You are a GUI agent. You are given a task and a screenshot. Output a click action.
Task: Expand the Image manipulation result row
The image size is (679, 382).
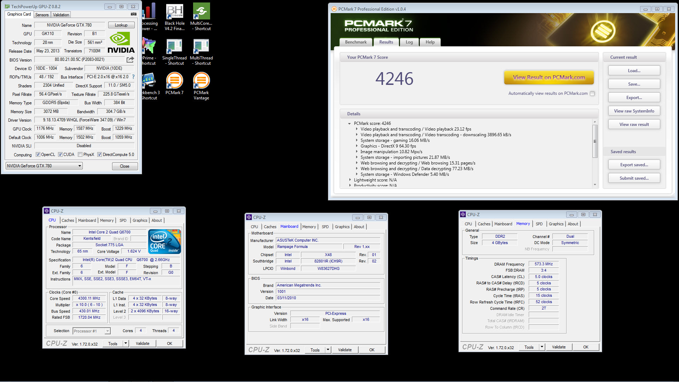coord(357,152)
